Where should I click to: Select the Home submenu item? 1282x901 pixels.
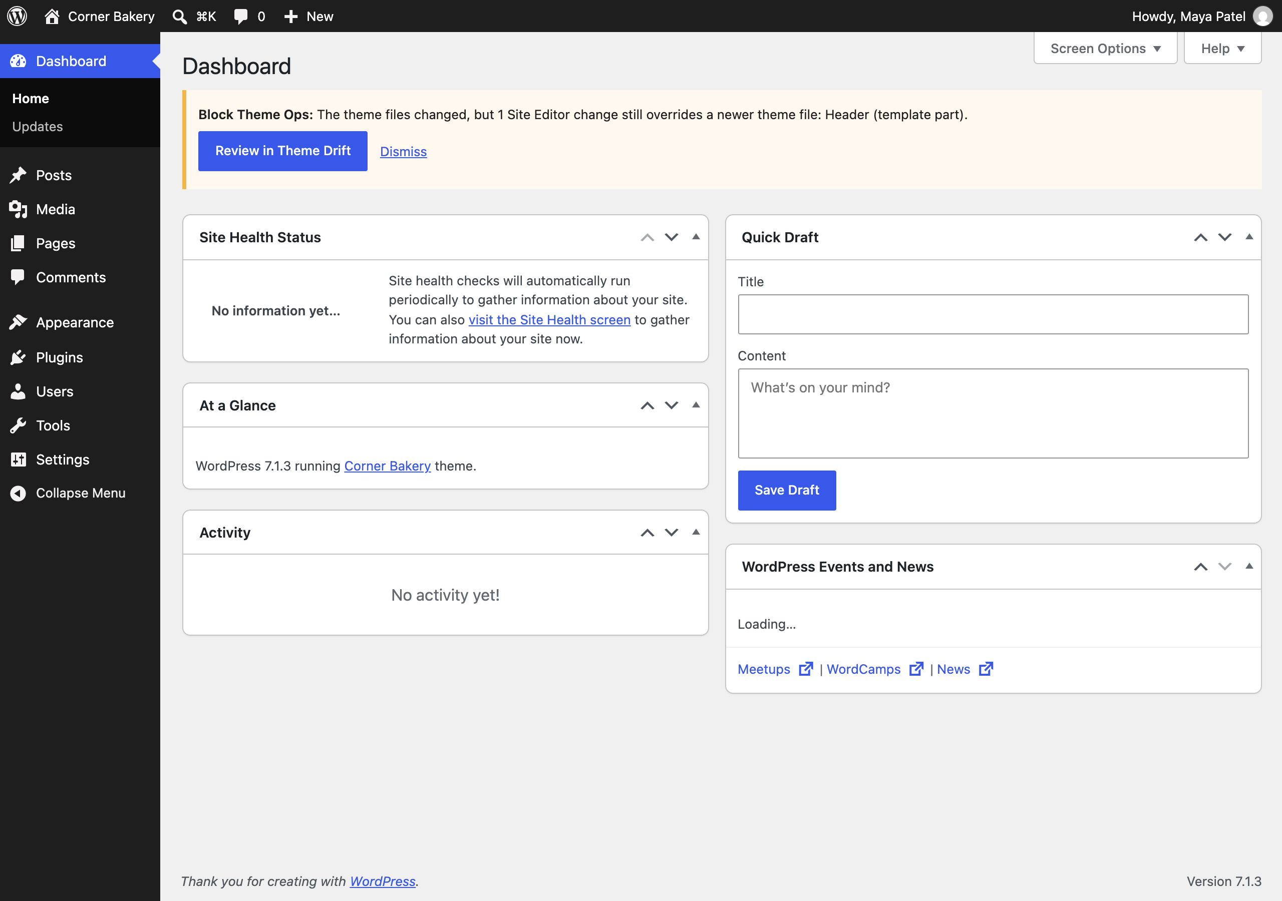coord(31,98)
